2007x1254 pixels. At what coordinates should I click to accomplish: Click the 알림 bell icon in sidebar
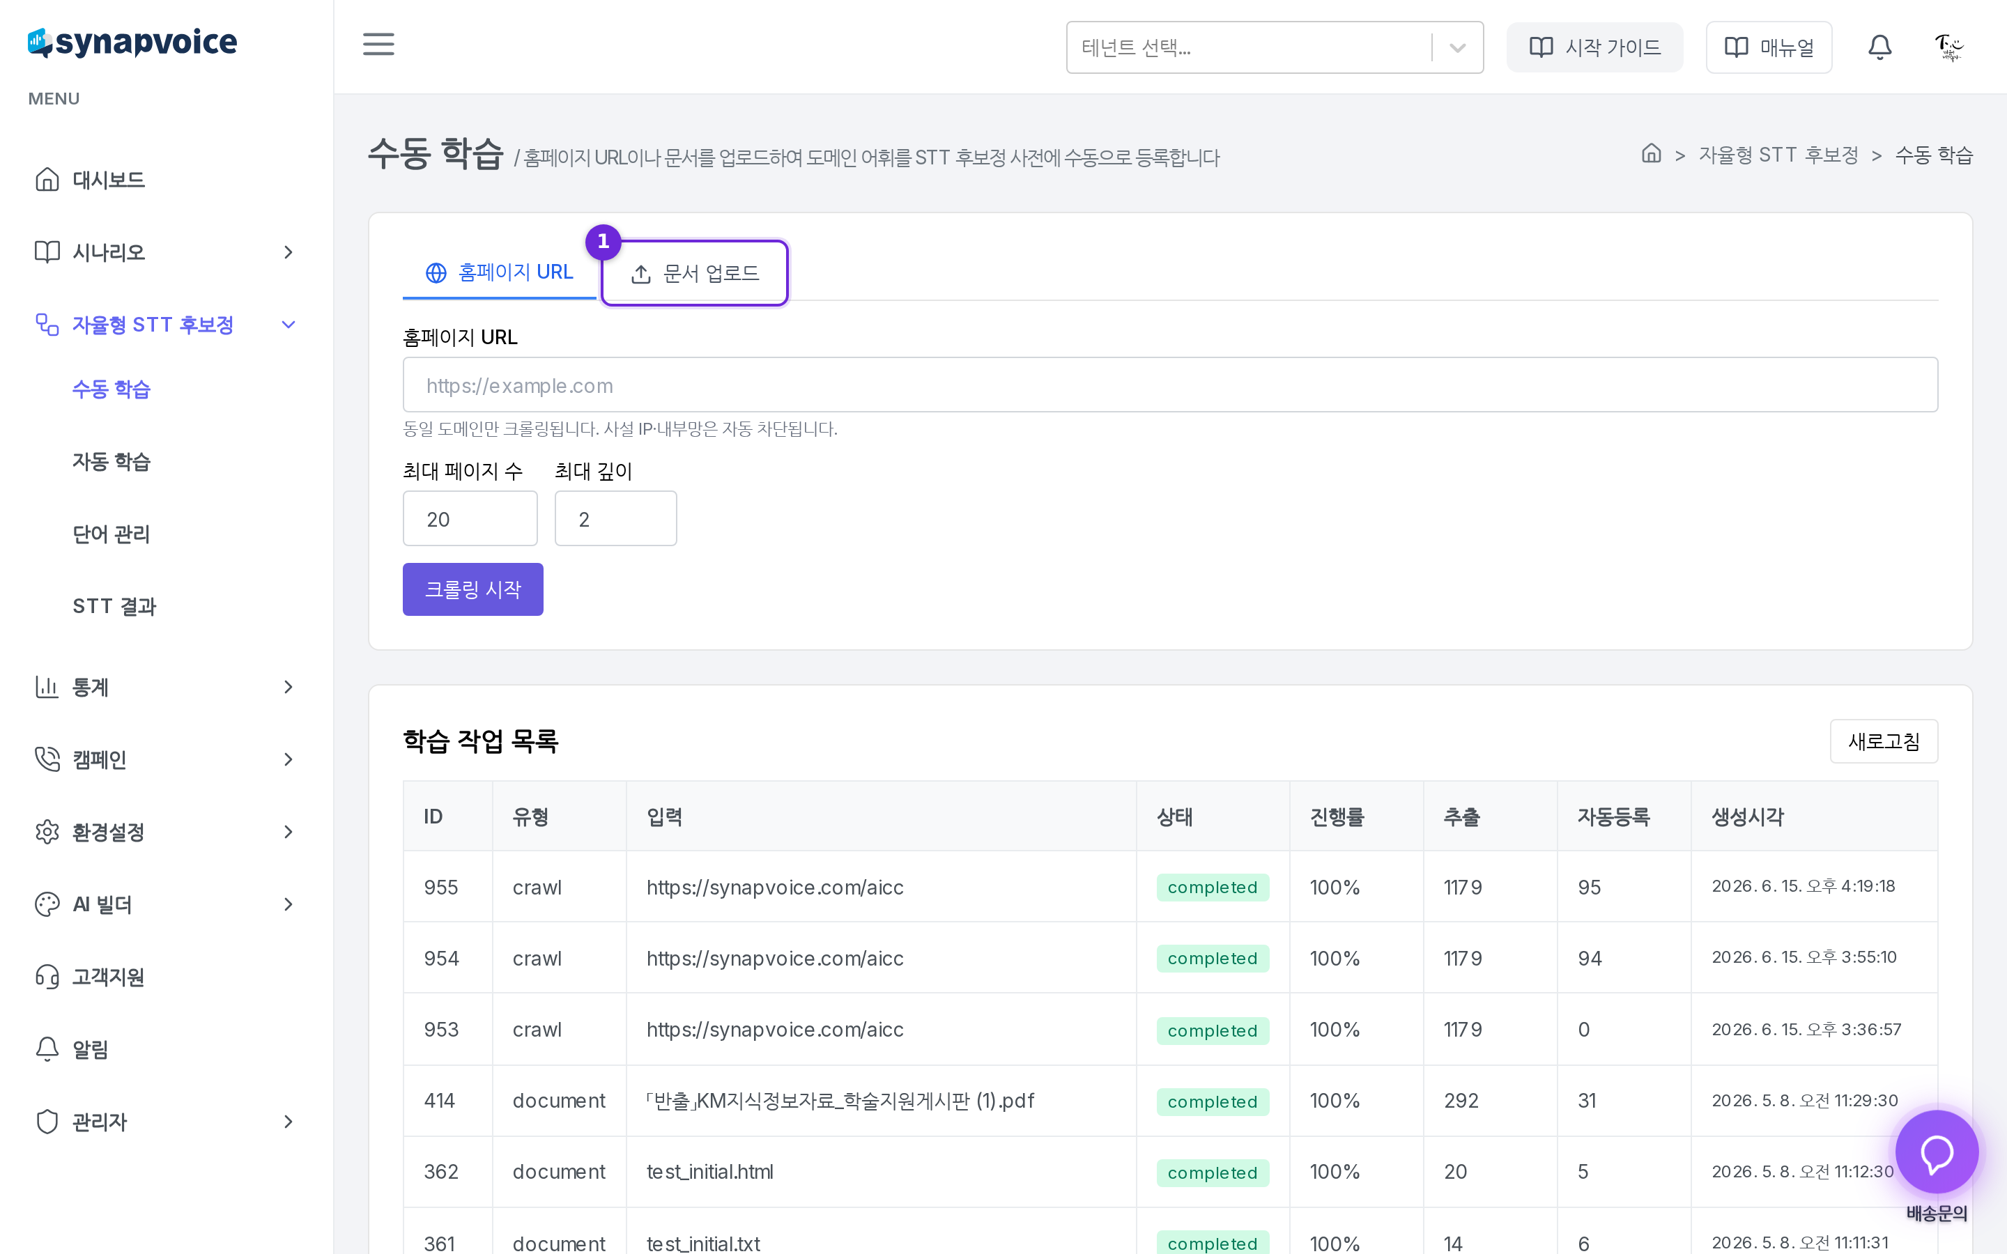(x=47, y=1049)
